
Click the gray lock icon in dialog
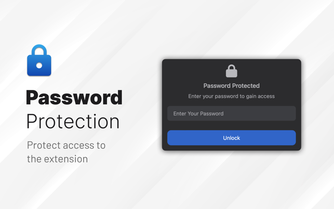(x=232, y=71)
